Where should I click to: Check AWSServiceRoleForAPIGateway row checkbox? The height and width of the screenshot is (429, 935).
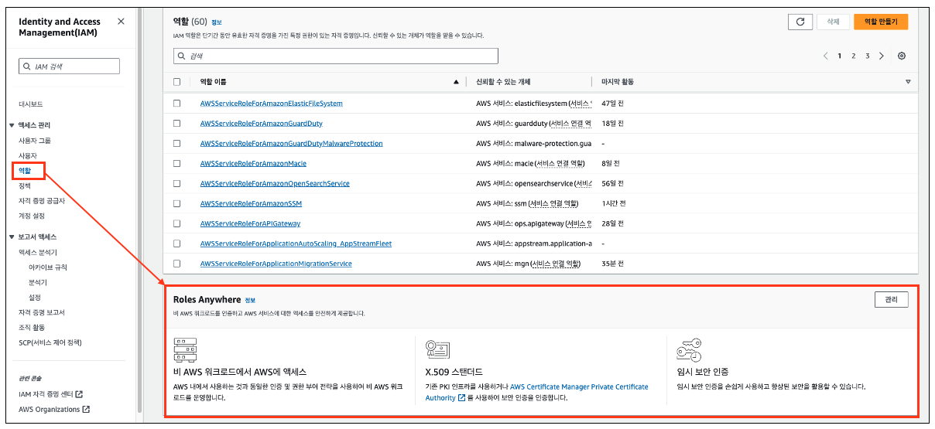177,223
